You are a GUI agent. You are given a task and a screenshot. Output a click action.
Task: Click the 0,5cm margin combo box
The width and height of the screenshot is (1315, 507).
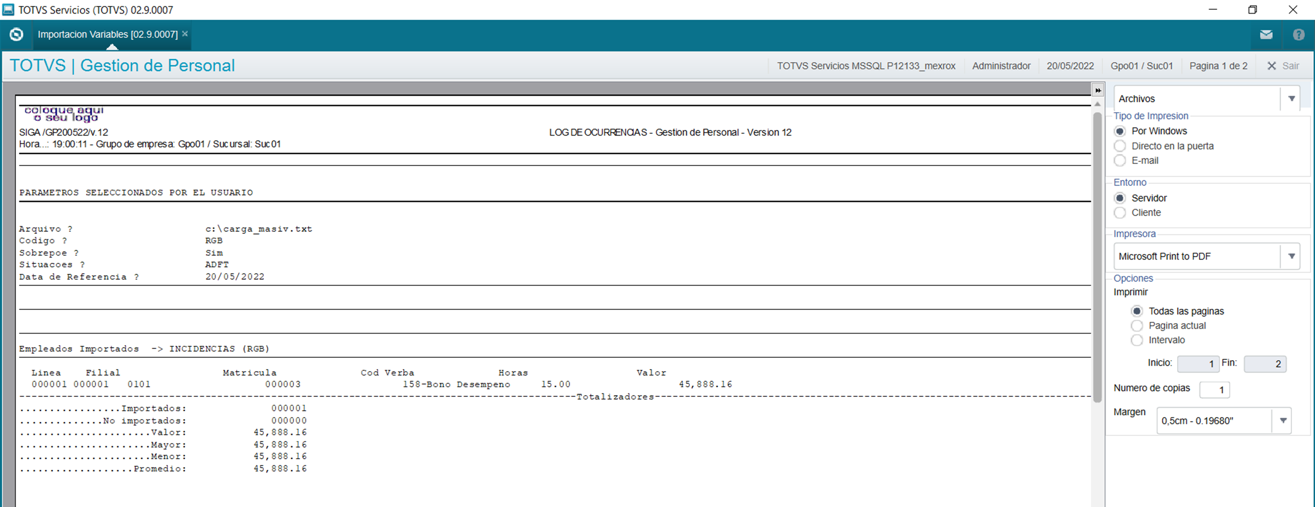point(1224,421)
